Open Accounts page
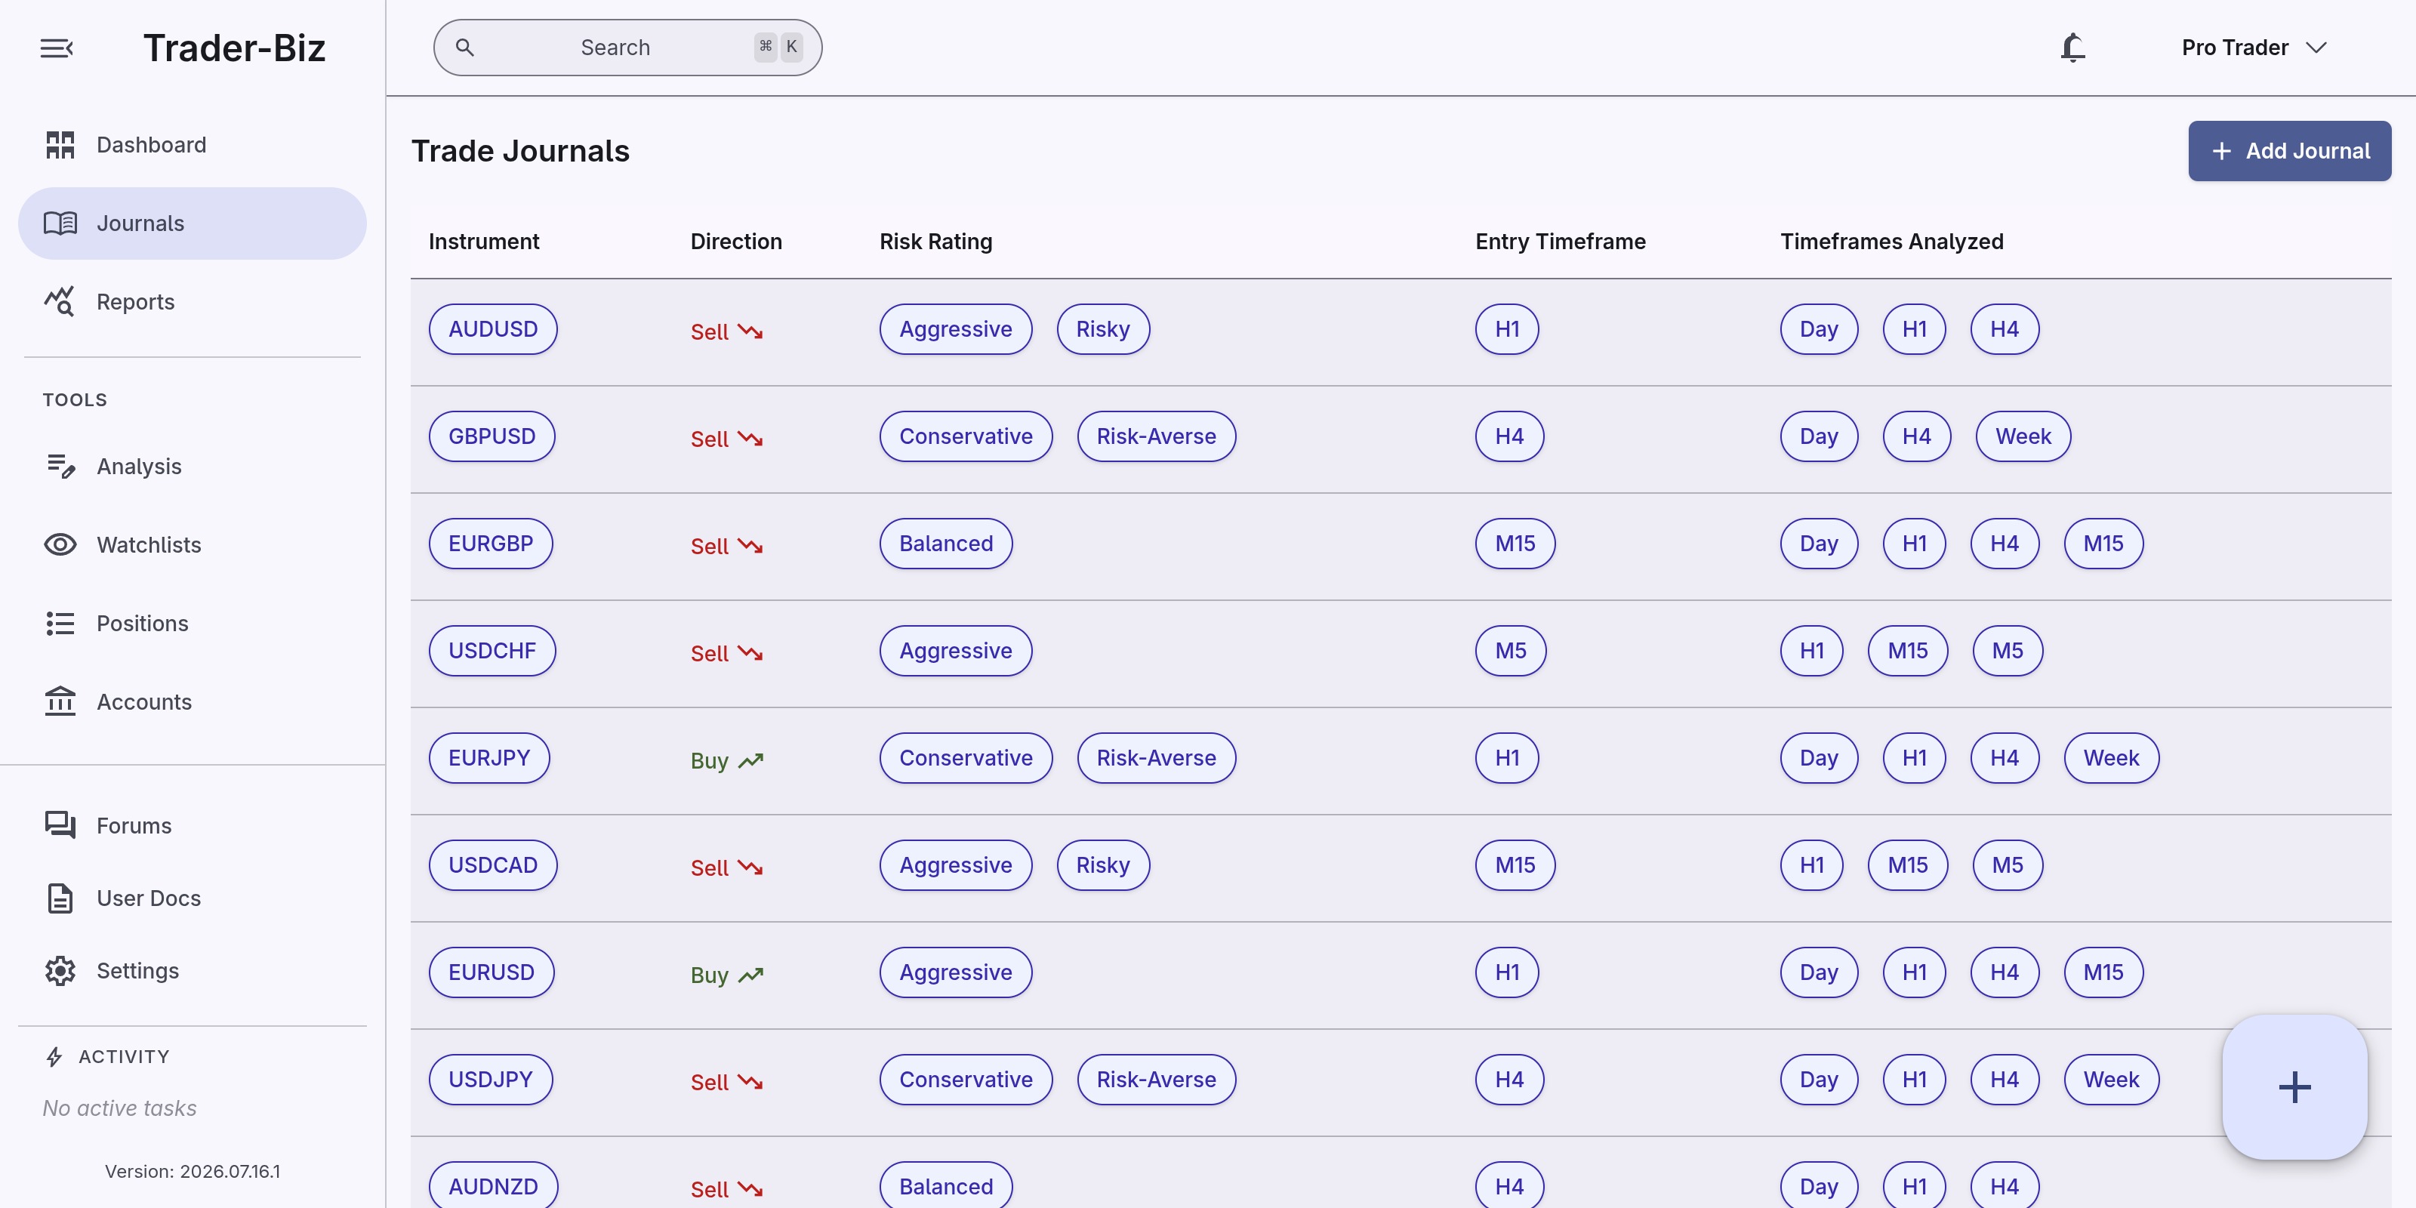Screen dimensions: 2416x1208 [x=193, y=701]
